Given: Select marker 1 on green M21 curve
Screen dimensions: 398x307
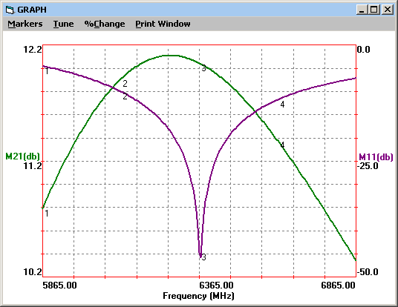Looking at the screenshot, I should (x=47, y=214).
